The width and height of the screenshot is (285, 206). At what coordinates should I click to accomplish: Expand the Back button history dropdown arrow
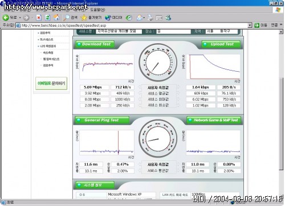pos(20,18)
